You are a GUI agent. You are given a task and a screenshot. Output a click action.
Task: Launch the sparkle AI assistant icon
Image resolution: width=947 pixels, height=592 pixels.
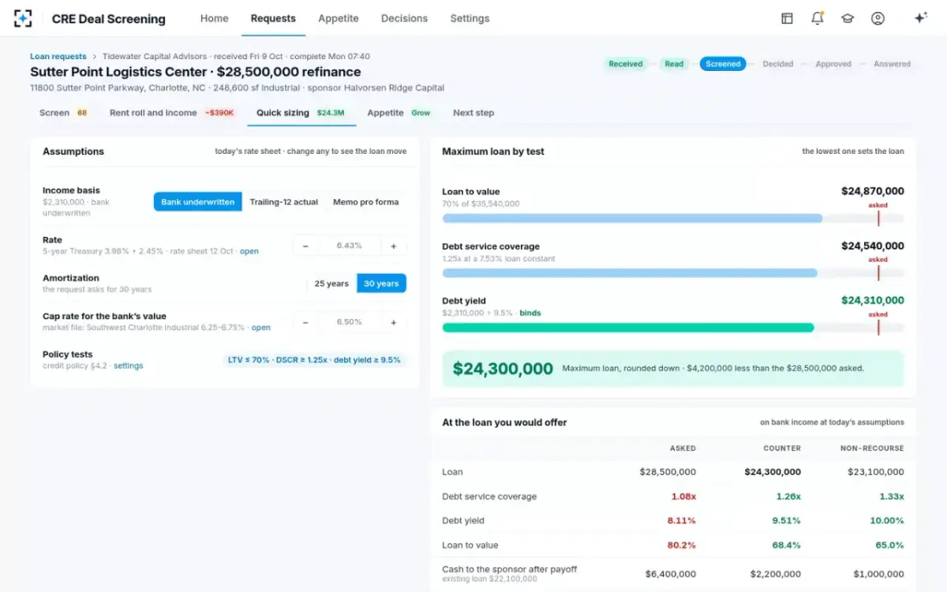click(x=920, y=18)
